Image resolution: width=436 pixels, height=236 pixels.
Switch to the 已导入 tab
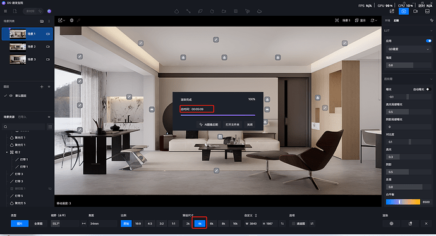tap(22, 117)
